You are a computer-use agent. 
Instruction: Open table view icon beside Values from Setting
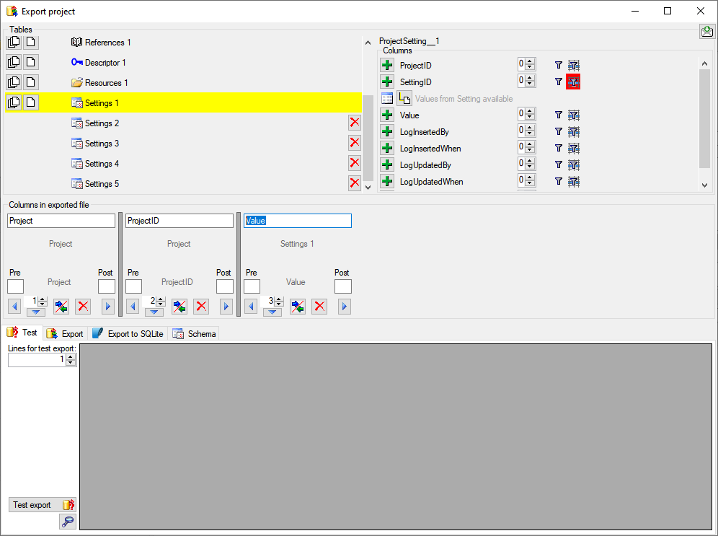(x=387, y=99)
